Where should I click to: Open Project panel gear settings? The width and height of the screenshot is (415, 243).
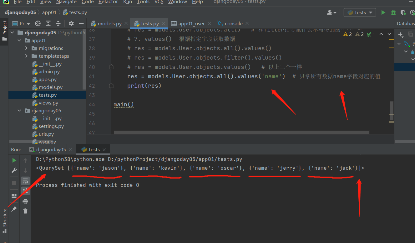coord(71,23)
